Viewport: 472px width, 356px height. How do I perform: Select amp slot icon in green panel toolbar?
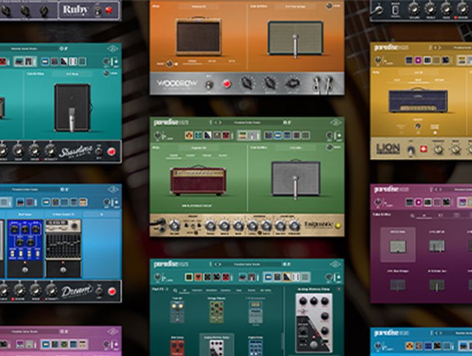pyautogui.click(x=242, y=135)
